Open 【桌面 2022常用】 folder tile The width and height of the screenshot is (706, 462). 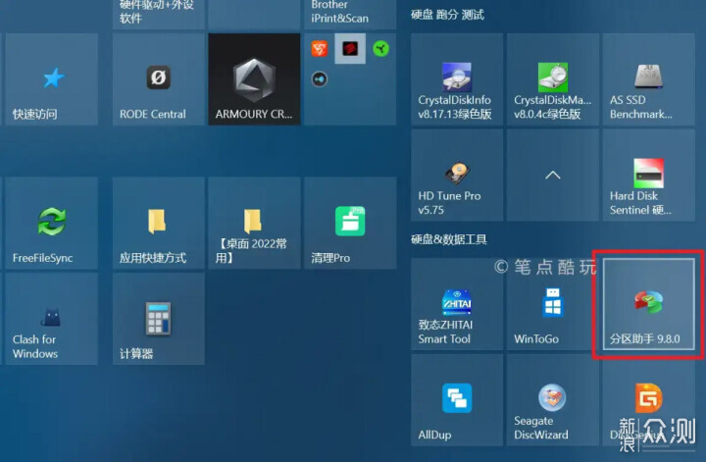pyautogui.click(x=254, y=224)
